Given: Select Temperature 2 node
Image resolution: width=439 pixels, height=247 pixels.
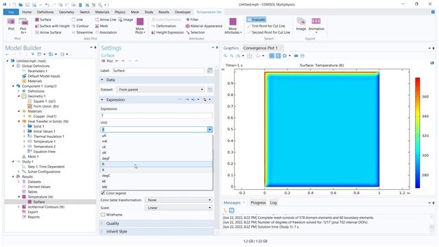Looking at the screenshot, I should click(x=44, y=147).
